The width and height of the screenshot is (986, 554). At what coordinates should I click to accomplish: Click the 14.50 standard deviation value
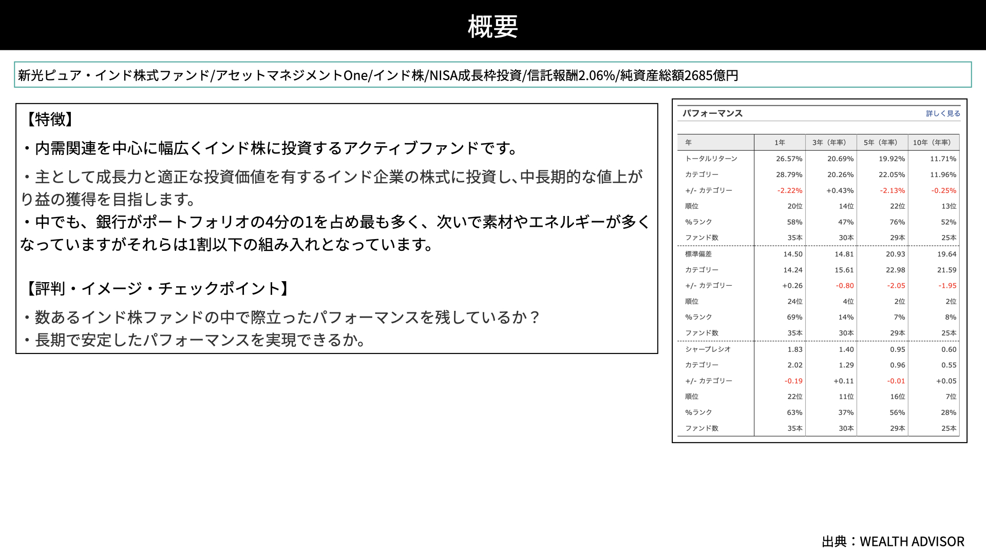click(x=793, y=254)
